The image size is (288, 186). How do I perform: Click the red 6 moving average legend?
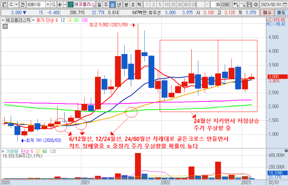tap(57, 20)
